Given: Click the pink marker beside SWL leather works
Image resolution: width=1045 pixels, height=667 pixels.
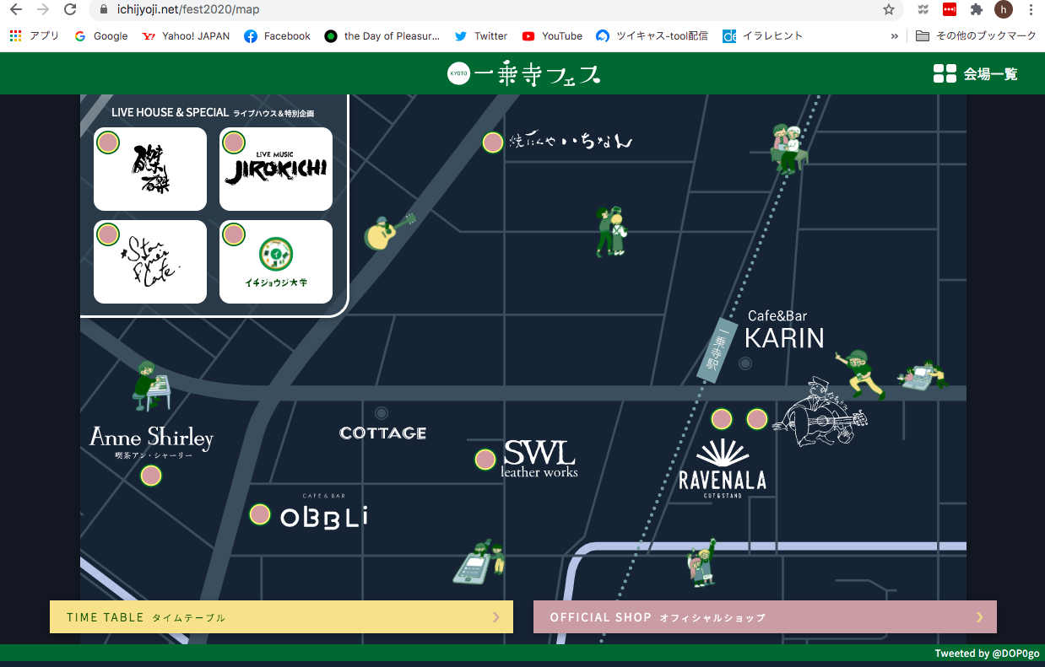Looking at the screenshot, I should click(x=485, y=460).
